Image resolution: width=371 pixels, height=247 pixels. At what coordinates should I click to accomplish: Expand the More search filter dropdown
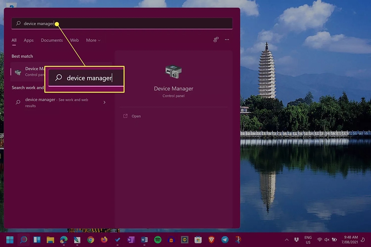(x=93, y=40)
